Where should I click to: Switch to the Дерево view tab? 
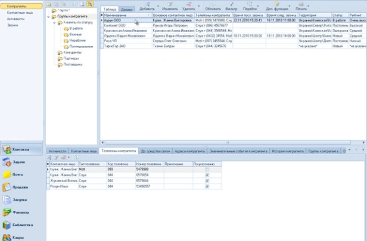click(127, 10)
